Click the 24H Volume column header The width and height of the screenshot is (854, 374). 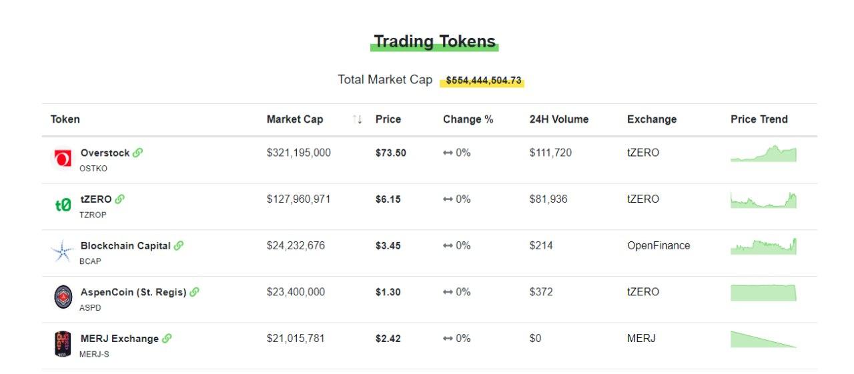[559, 119]
